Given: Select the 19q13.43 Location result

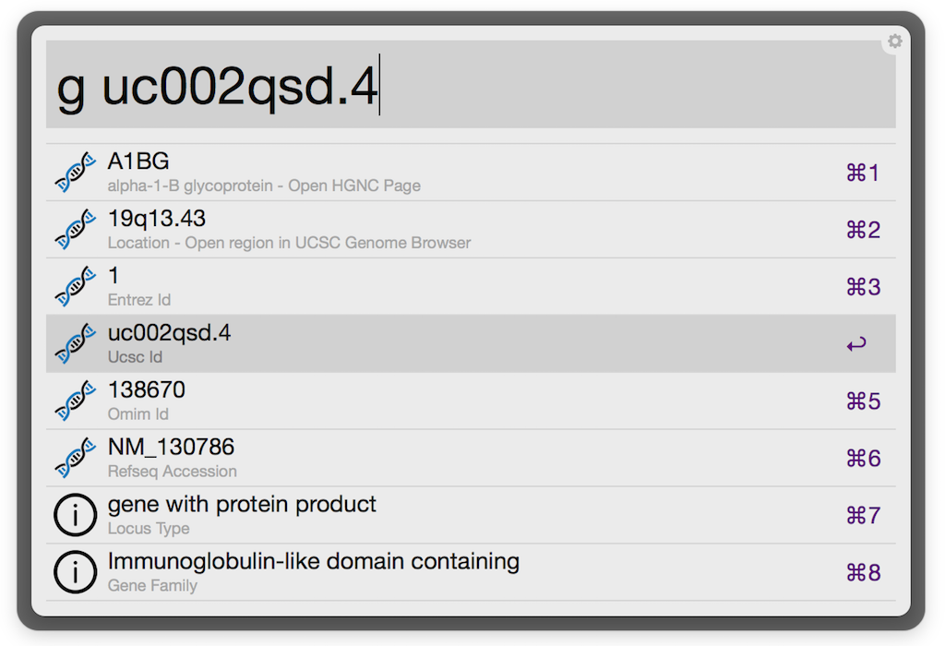Looking at the screenshot, I should click(289, 230).
